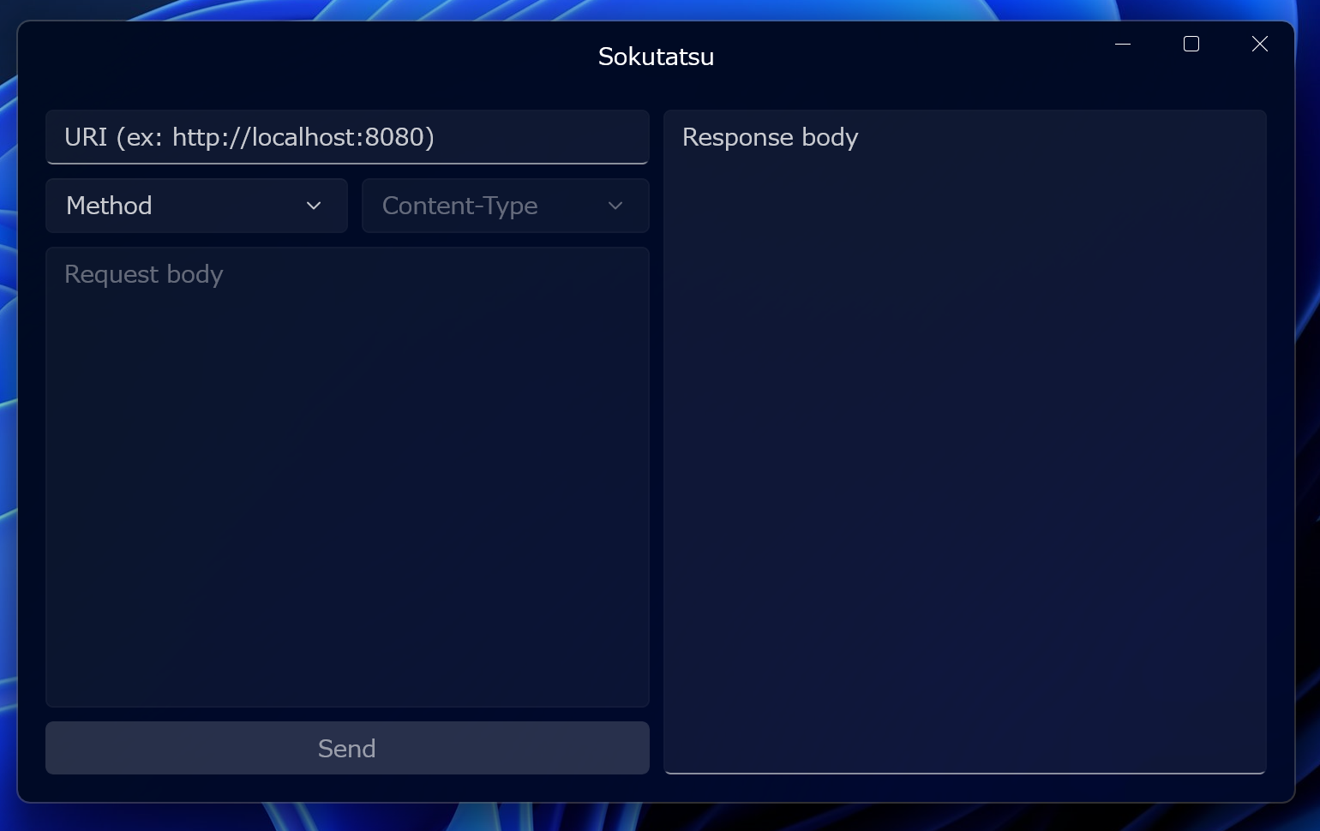
Task: Close the Sokutatsu window
Action: pyautogui.click(x=1259, y=44)
